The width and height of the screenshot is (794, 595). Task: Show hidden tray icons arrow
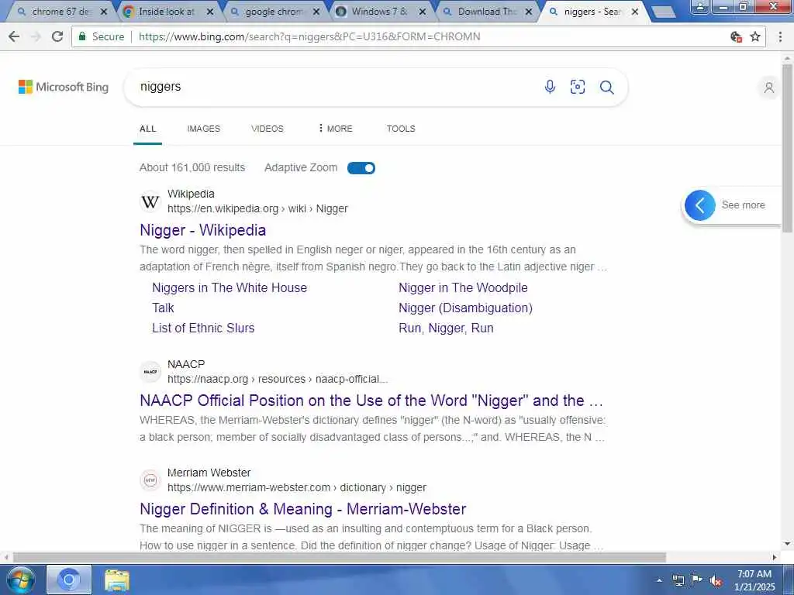(x=659, y=580)
